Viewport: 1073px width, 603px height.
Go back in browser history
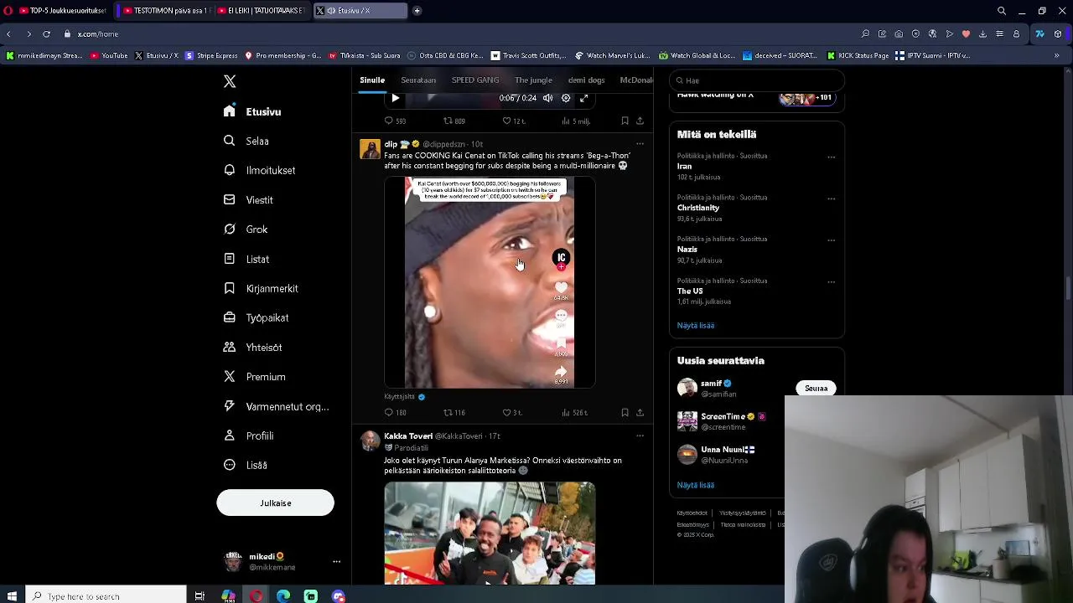(x=8, y=33)
